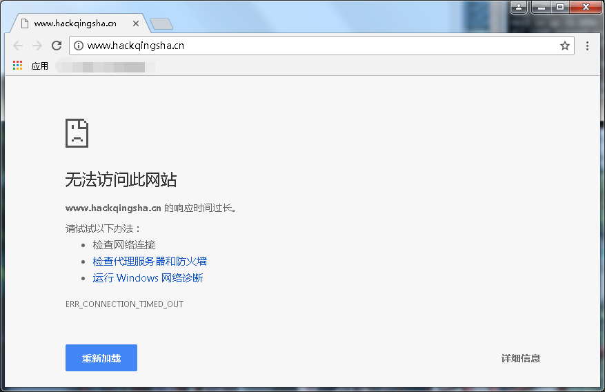
Task: Open a new tab
Action: (x=161, y=24)
